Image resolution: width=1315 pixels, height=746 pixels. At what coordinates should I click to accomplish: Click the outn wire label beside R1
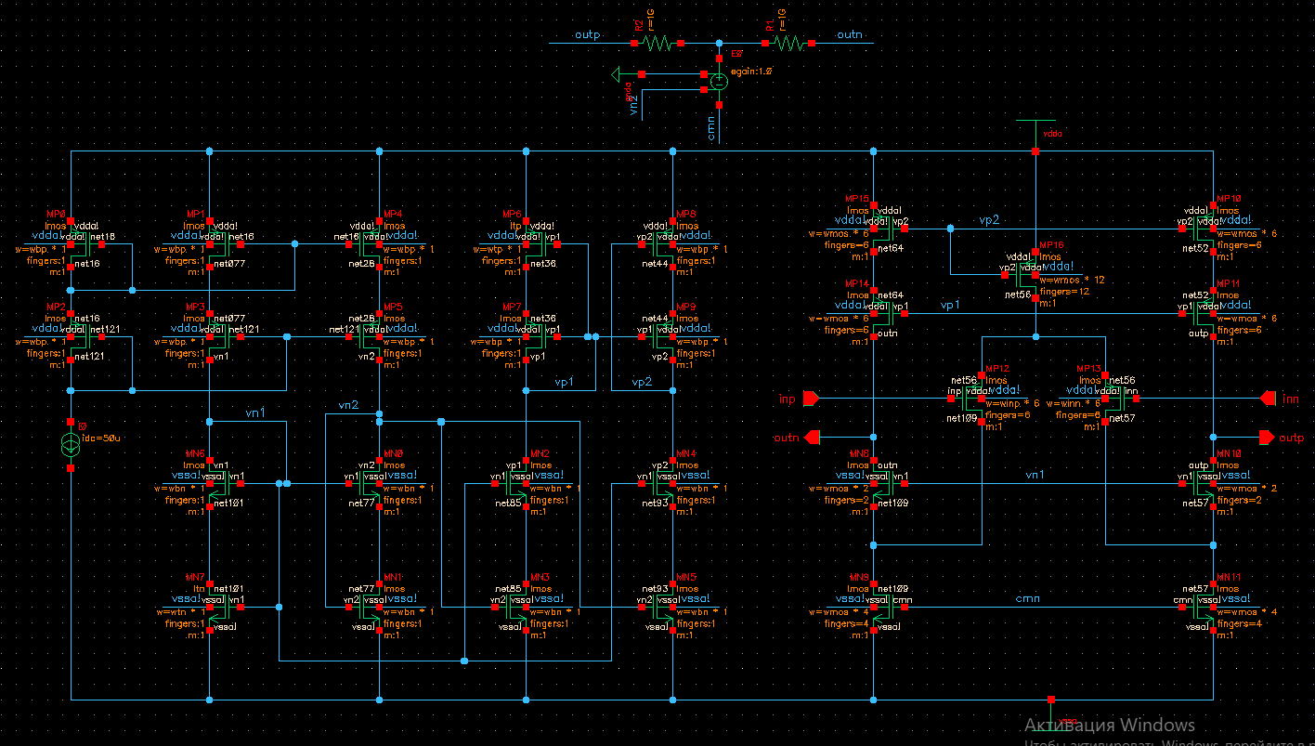(x=850, y=34)
